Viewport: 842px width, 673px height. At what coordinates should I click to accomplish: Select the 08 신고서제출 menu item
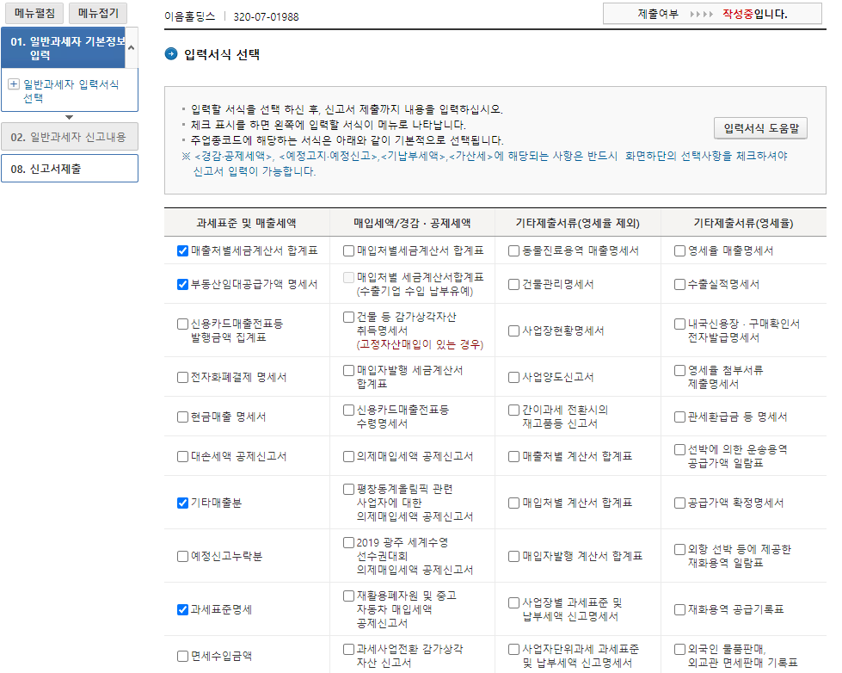pos(69,168)
